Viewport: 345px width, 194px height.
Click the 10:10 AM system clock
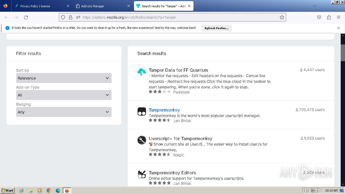331,190
